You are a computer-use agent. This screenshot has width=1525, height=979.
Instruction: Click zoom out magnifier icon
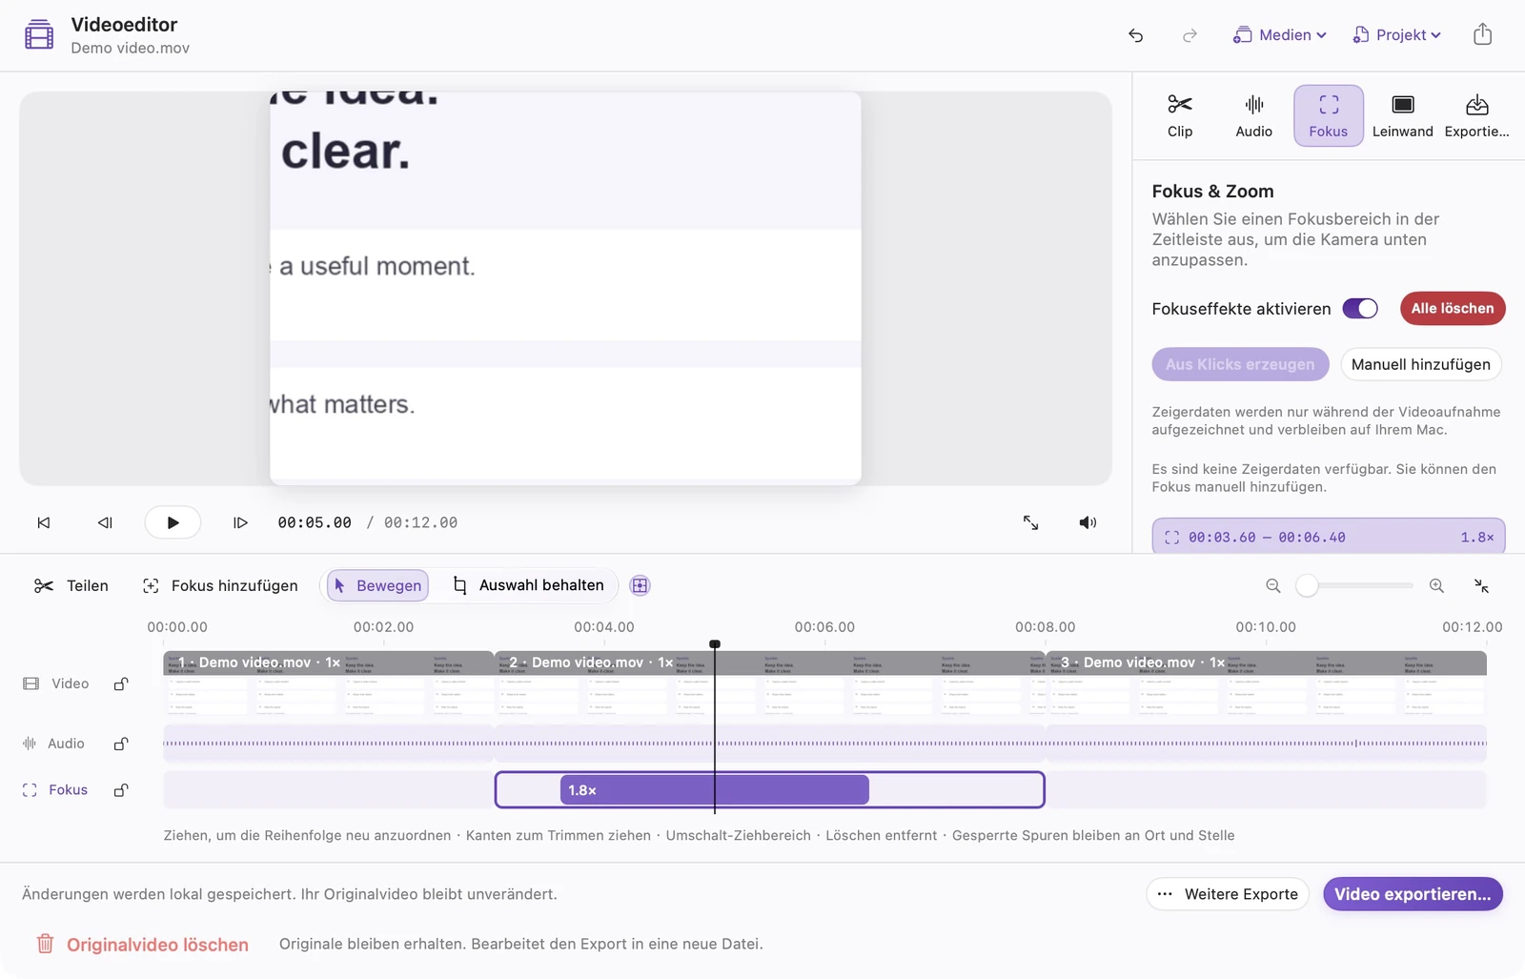point(1273,585)
